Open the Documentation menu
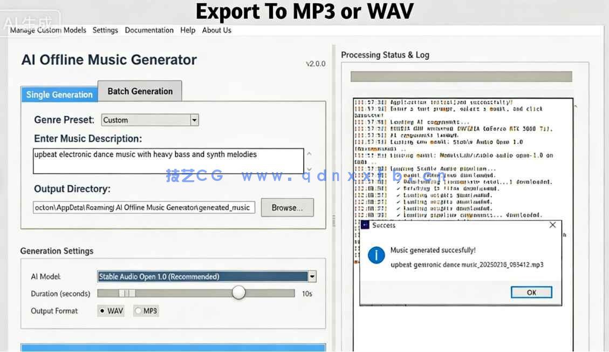Viewport: 609px width, 352px height. point(149,30)
